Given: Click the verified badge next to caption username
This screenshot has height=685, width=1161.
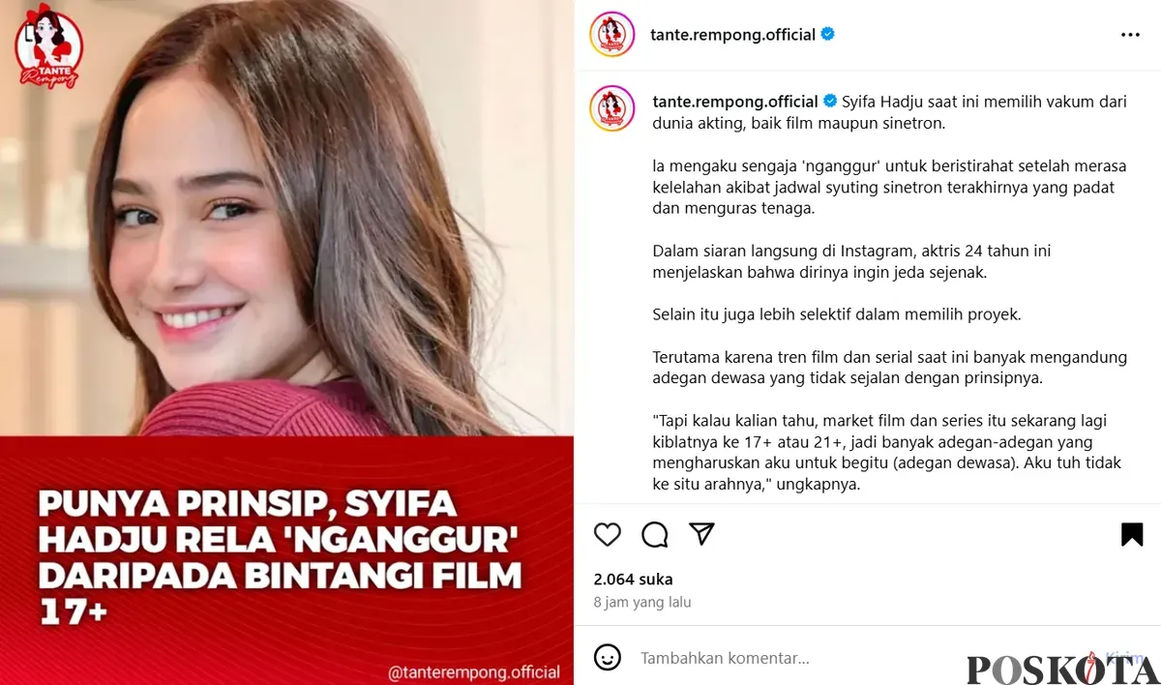Looking at the screenshot, I should 830,102.
